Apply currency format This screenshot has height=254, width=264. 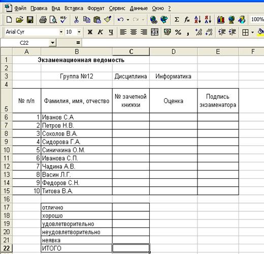(x=168, y=32)
